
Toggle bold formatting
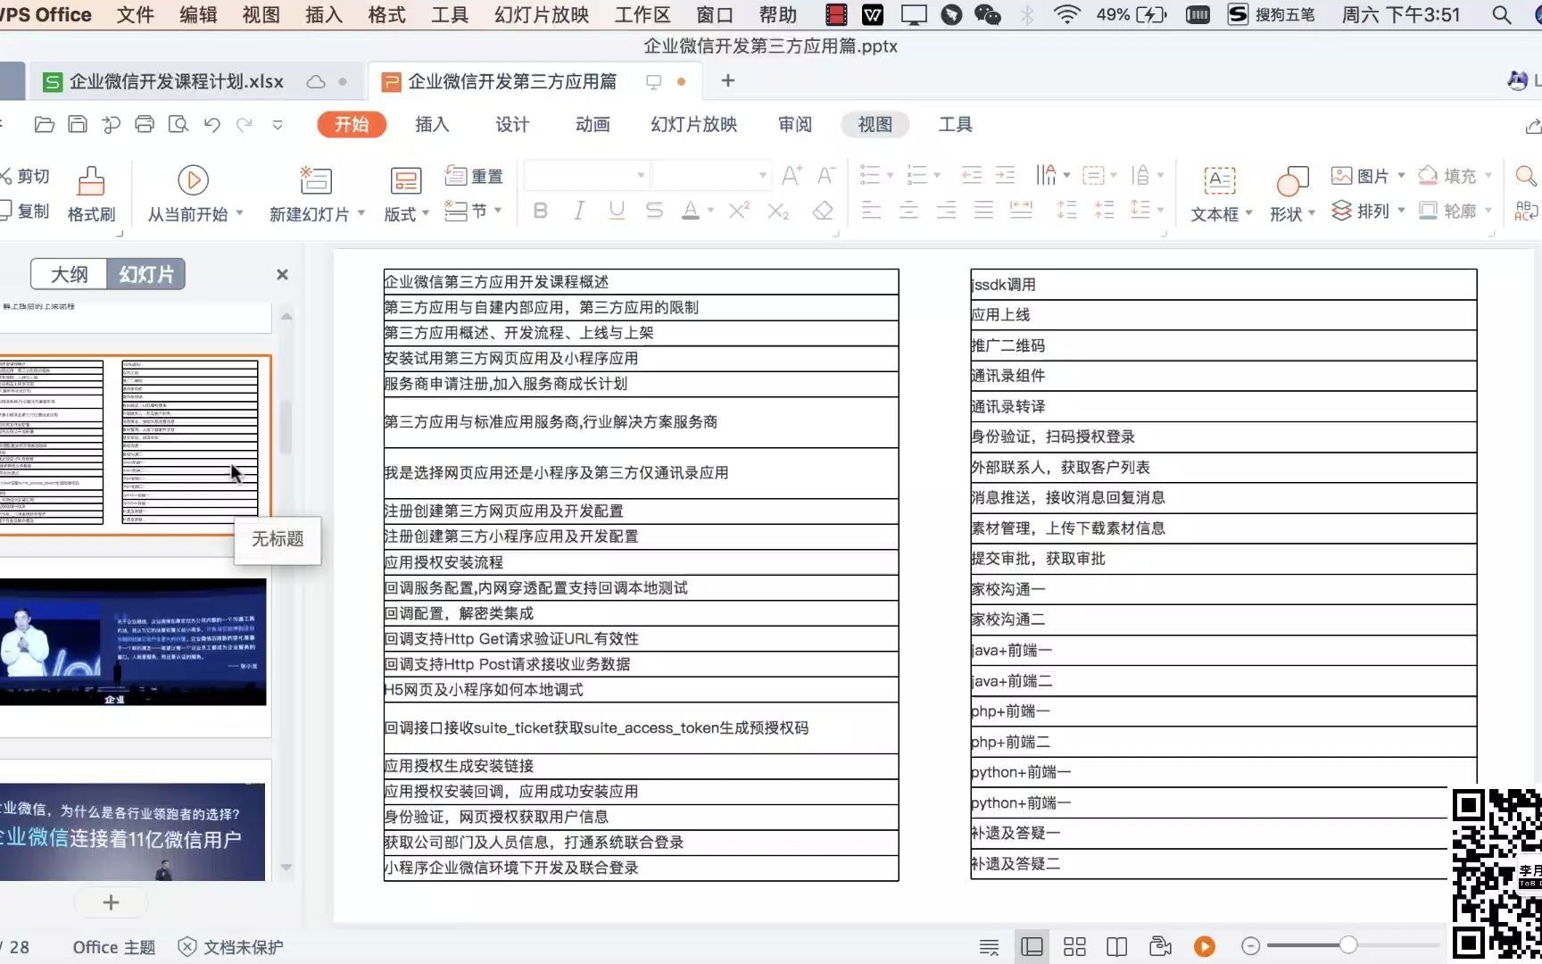point(539,211)
